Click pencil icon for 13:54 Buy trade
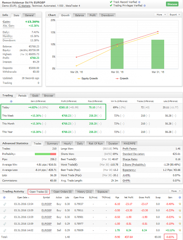This screenshot has width=183, height=240. tap(5, 204)
